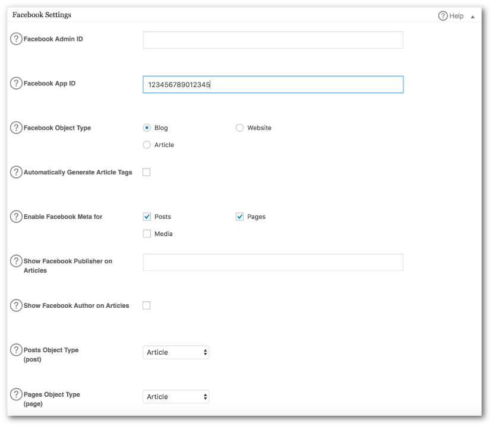Image resolution: width=493 pixels, height=427 pixels.
Task: Click help icon for Posts Object Type
Action: point(16,350)
